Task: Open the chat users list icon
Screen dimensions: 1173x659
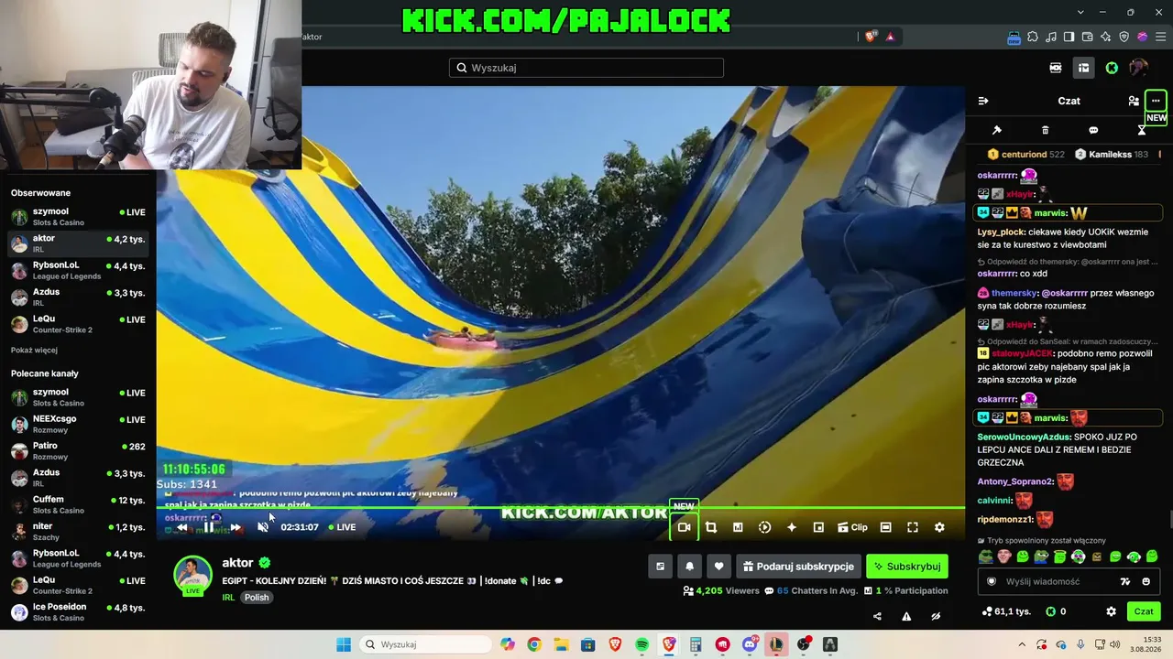Action: point(1134,101)
